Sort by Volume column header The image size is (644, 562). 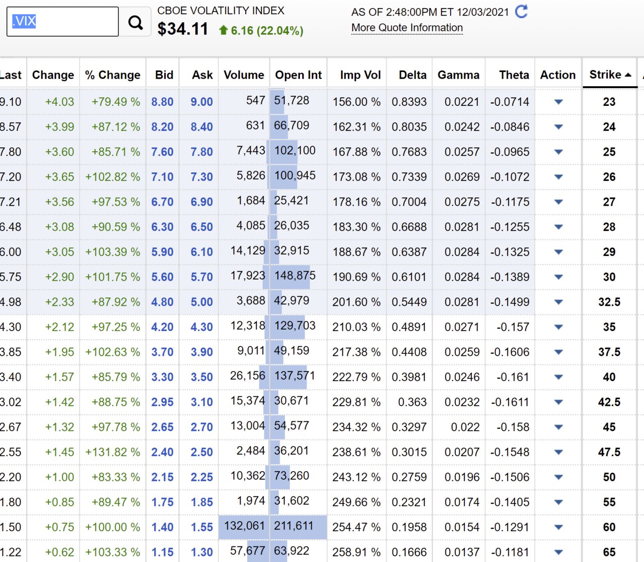tap(244, 75)
